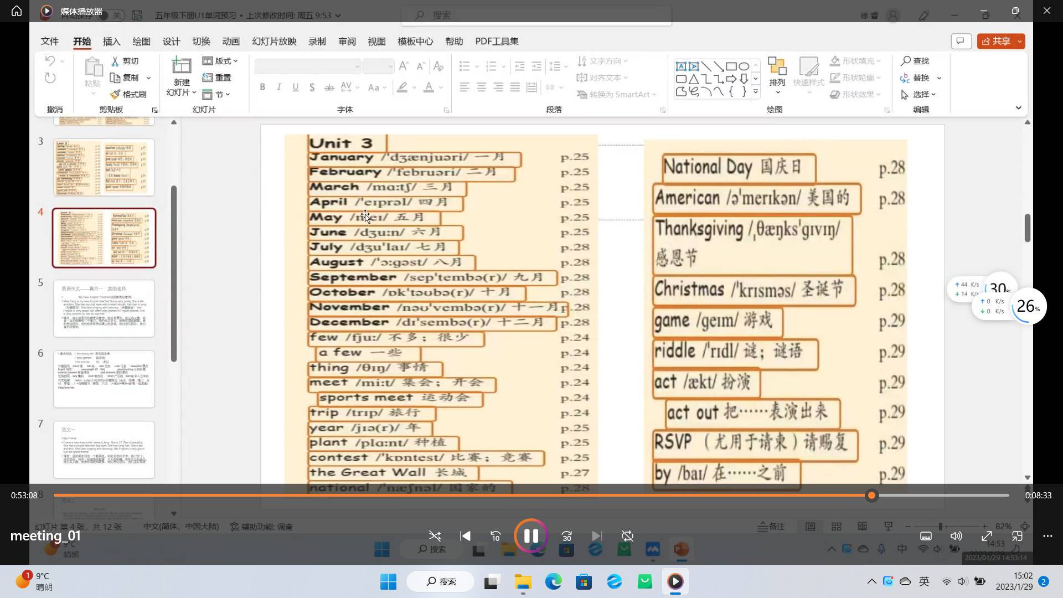Open the 节 (Section) dropdown
This screenshot has width=1063, height=598.
click(216, 94)
